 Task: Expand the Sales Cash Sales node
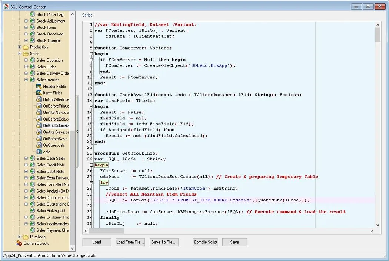click(26, 158)
